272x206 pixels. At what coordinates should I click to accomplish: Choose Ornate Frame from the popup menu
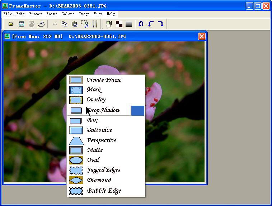point(104,80)
